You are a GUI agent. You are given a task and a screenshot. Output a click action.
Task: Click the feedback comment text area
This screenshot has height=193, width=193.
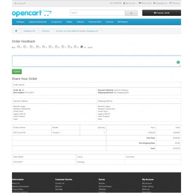tap(96, 61)
